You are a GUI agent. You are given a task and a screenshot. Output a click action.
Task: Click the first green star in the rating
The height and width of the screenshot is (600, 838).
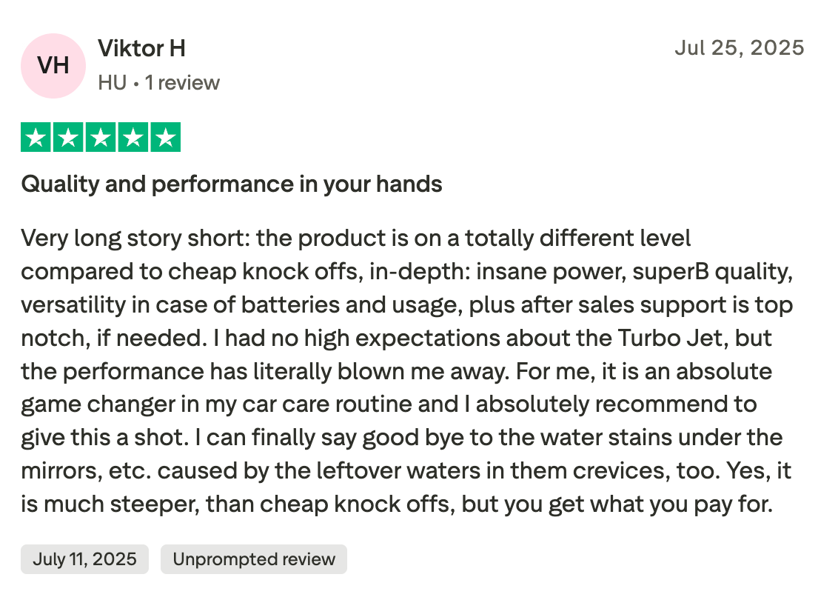(36, 138)
